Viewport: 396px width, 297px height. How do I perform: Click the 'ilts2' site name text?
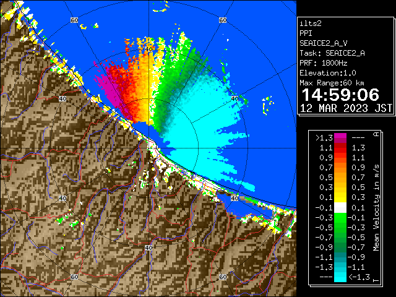point(311,24)
